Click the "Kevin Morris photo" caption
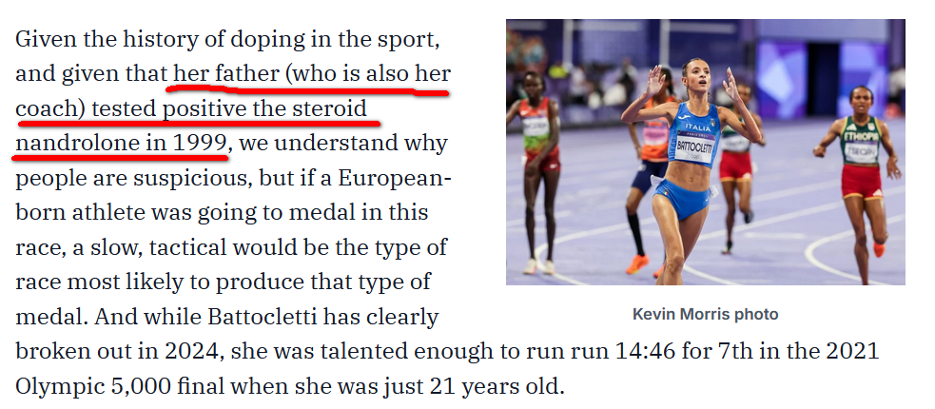Screen dimensions: 935x409 pyautogui.click(x=706, y=314)
